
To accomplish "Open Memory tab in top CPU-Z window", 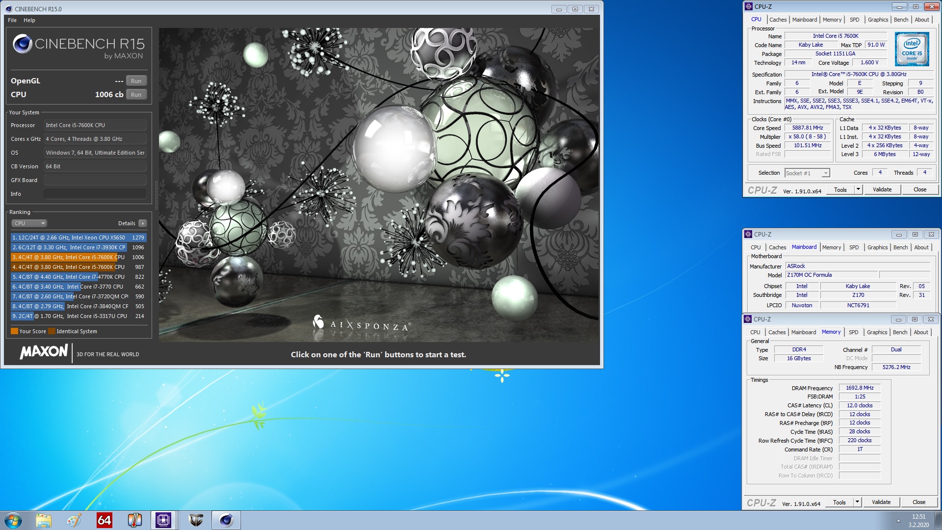I will (832, 20).
